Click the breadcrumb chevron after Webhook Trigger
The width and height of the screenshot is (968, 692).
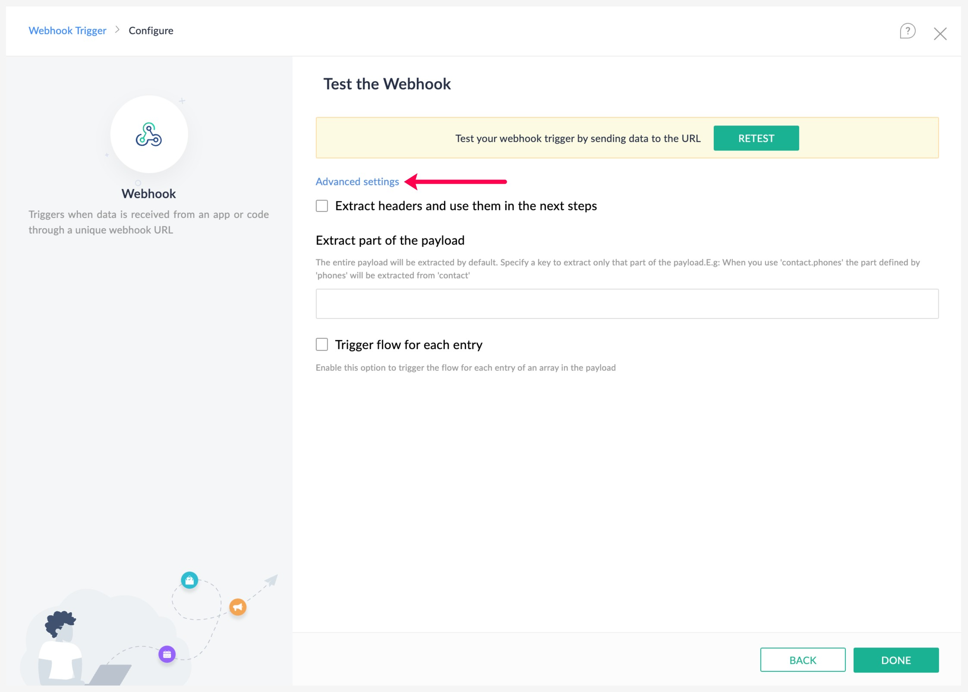[x=116, y=30]
